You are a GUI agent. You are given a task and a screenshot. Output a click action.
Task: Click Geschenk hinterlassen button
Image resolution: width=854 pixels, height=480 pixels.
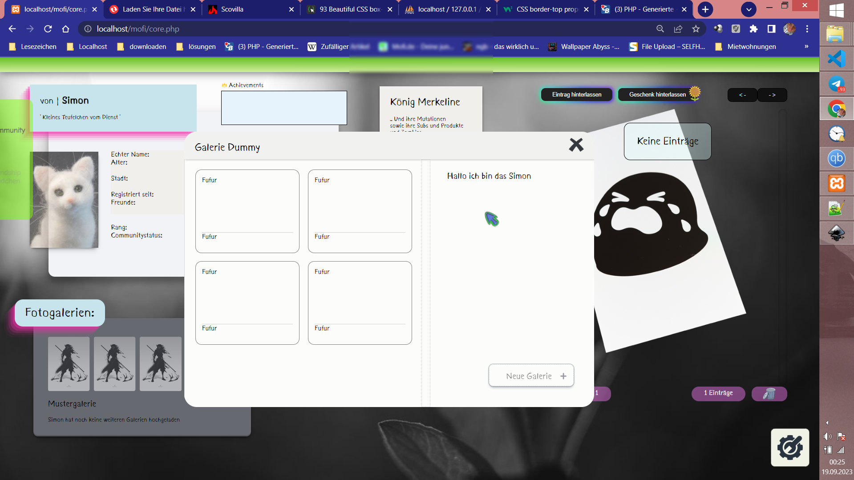click(x=658, y=95)
